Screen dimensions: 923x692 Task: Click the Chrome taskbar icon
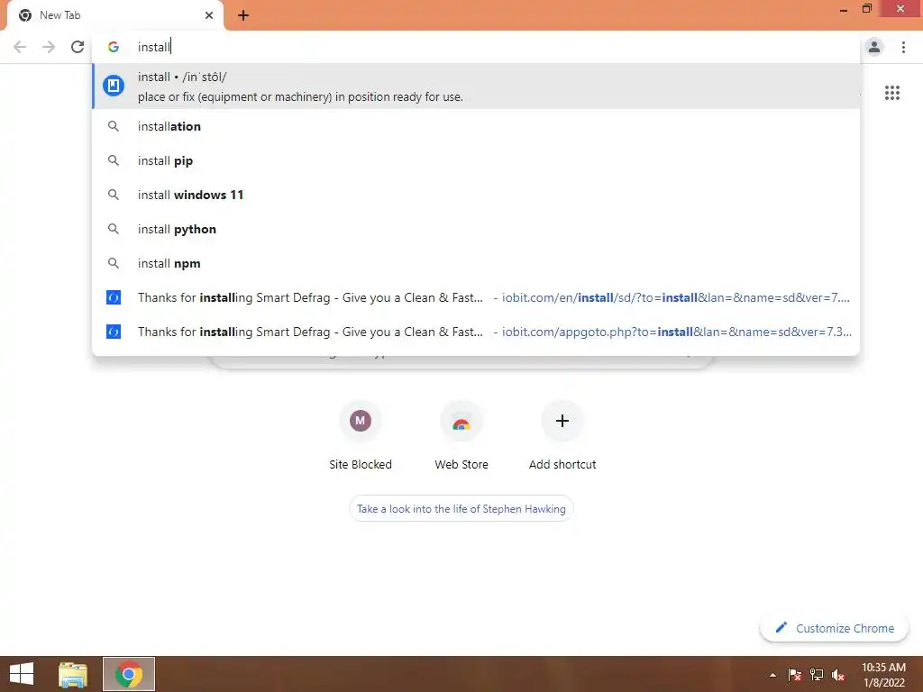point(129,674)
